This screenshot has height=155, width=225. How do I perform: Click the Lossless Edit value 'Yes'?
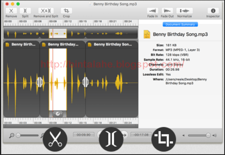[168, 75]
